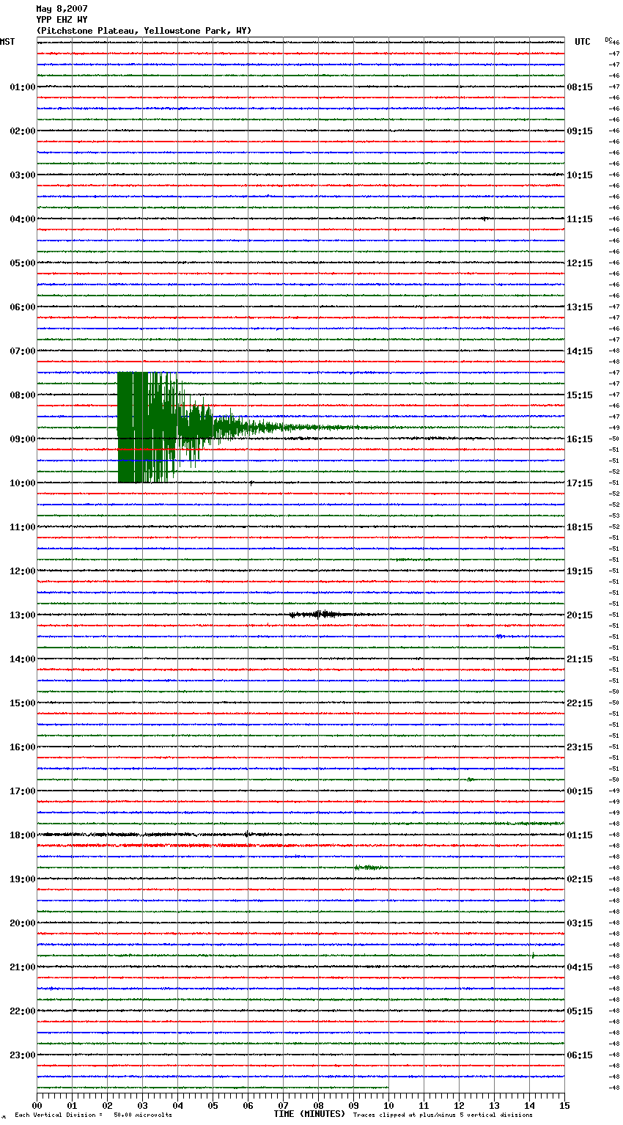
Task: Click the 23:15 UTC time label
Action: (580, 747)
